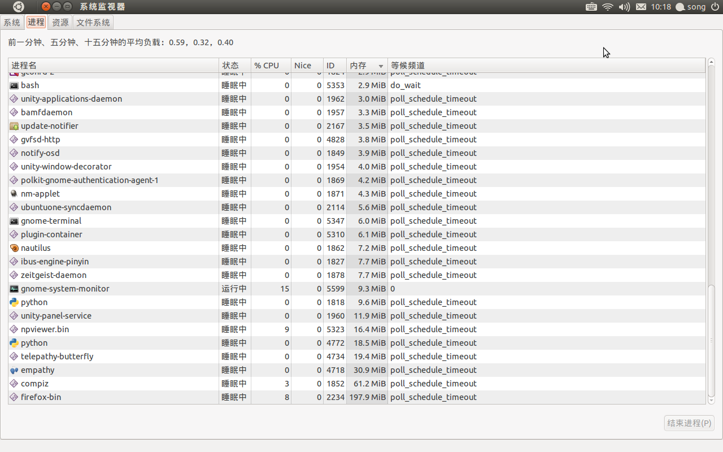Click the icon beside plugin-container
The height and width of the screenshot is (452, 723).
(14, 234)
